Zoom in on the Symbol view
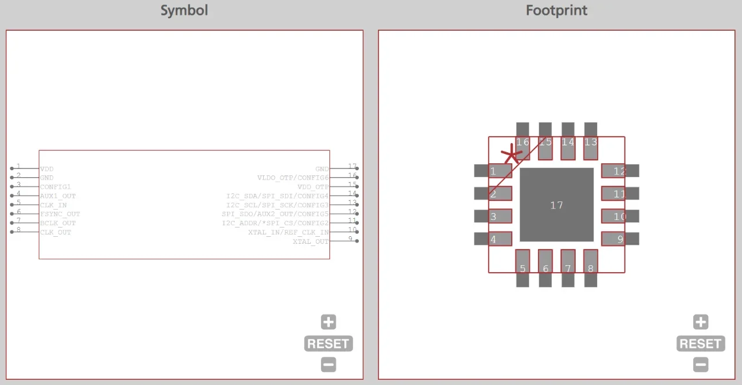 328,322
